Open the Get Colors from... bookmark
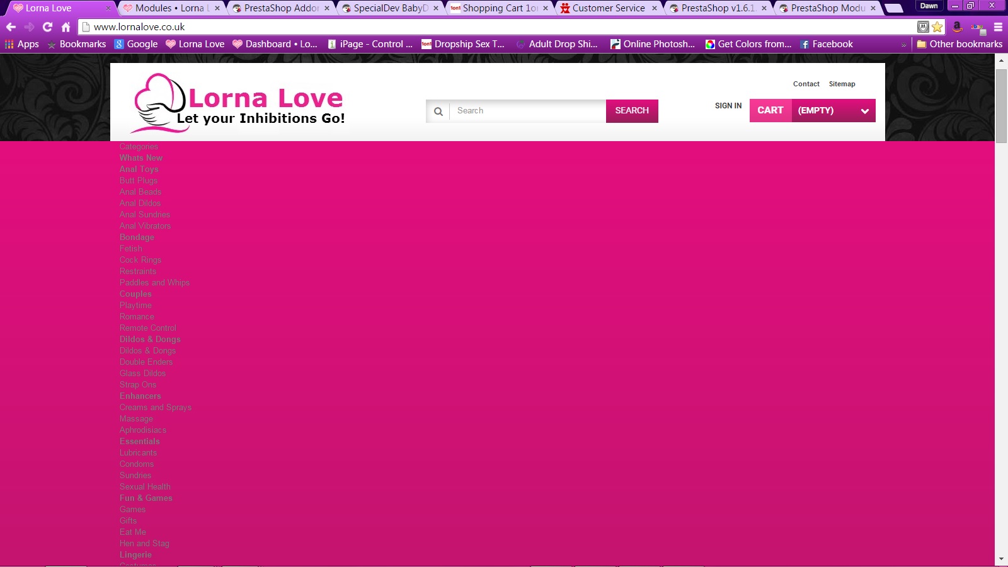The image size is (1008, 567). click(x=748, y=44)
